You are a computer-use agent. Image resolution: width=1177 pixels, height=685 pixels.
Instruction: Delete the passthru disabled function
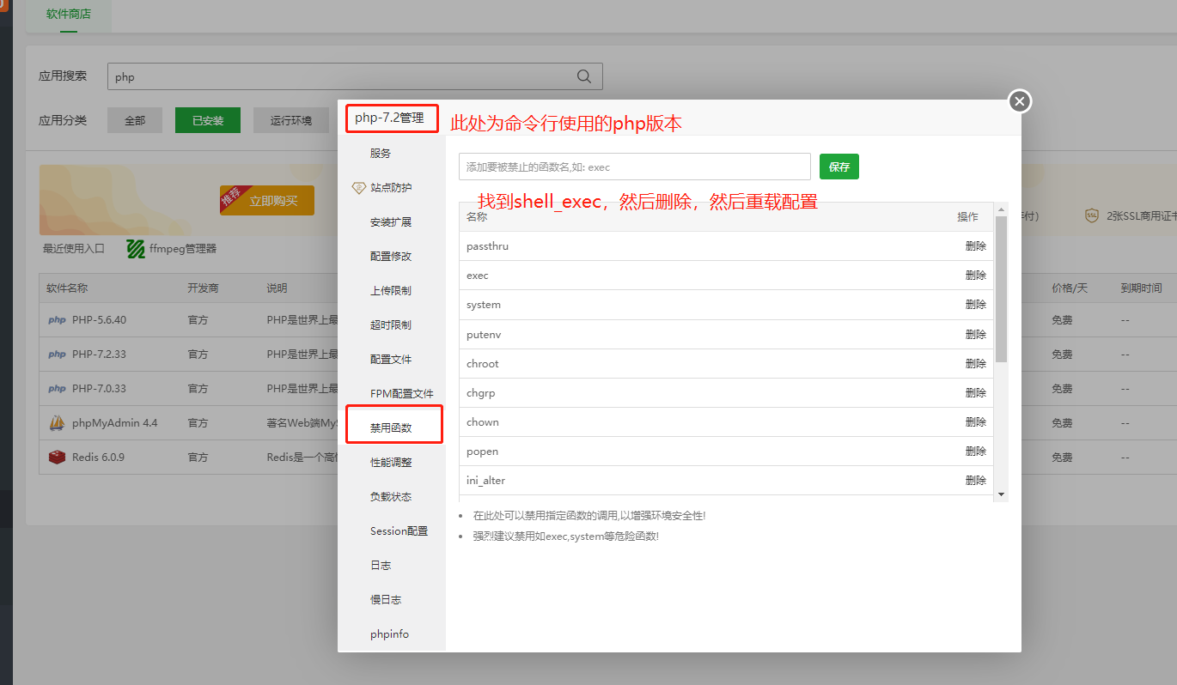click(x=975, y=246)
